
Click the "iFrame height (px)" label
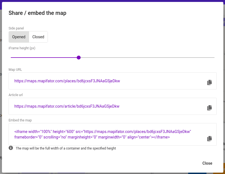(22, 48)
